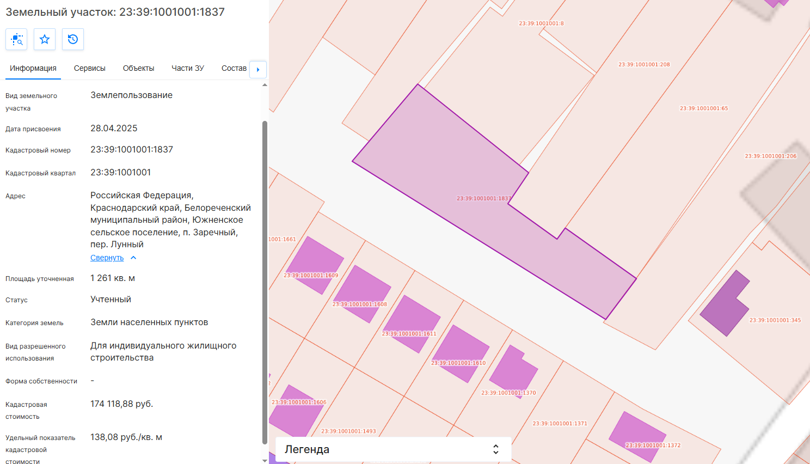This screenshot has height=464, width=810.
Task: Open the Состав tab
Action: (x=234, y=68)
